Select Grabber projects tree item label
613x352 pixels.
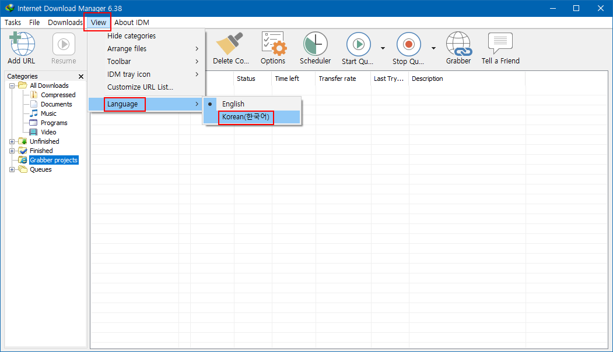[x=54, y=160]
